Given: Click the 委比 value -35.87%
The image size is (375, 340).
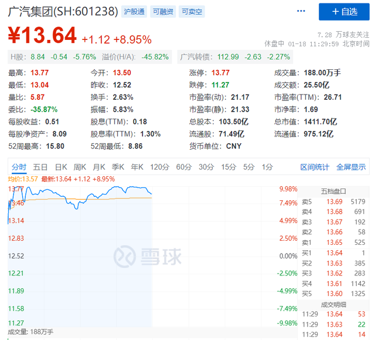Looking at the screenshot, I should [44, 109].
